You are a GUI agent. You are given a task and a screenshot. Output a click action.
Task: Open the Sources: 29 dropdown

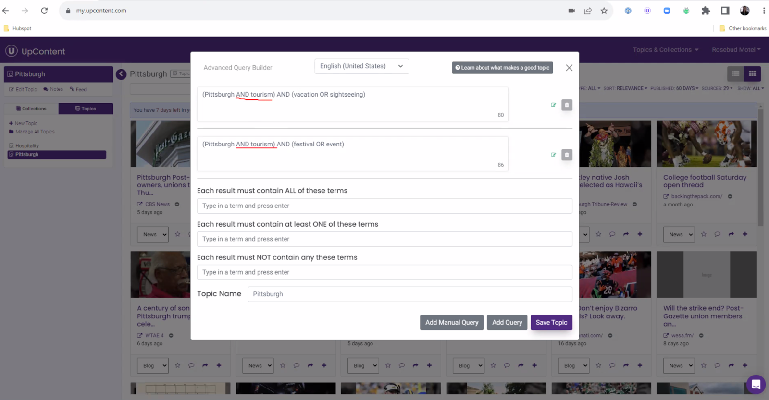717,88
